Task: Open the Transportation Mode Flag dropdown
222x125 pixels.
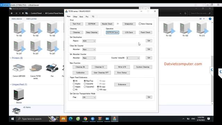Action: tap(89, 97)
